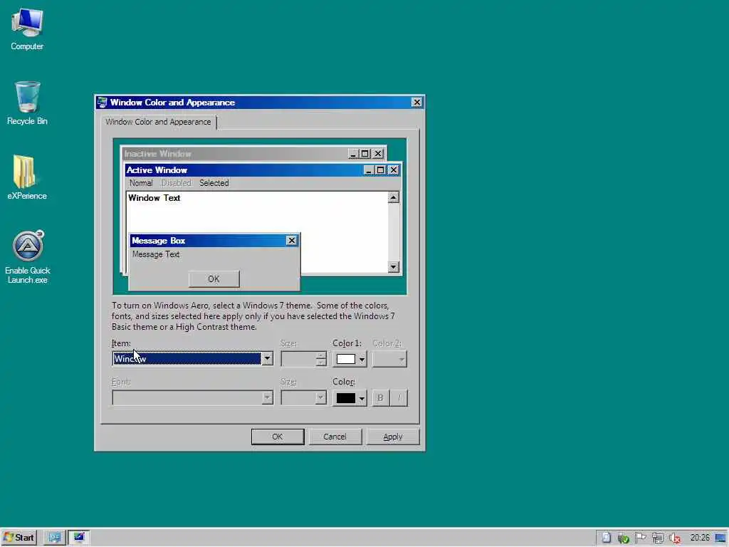Image resolution: width=729 pixels, height=547 pixels.
Task: Click the personalization window taskbar button
Action: pos(79,538)
